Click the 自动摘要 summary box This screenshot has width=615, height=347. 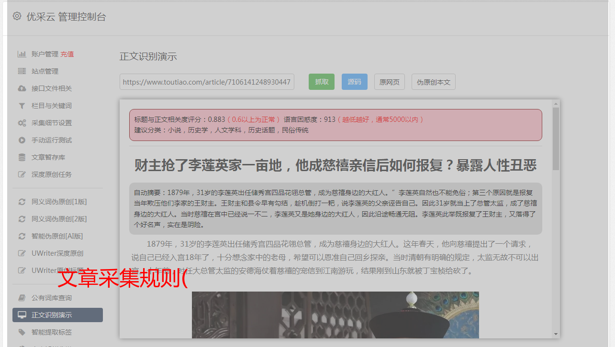[335, 208]
